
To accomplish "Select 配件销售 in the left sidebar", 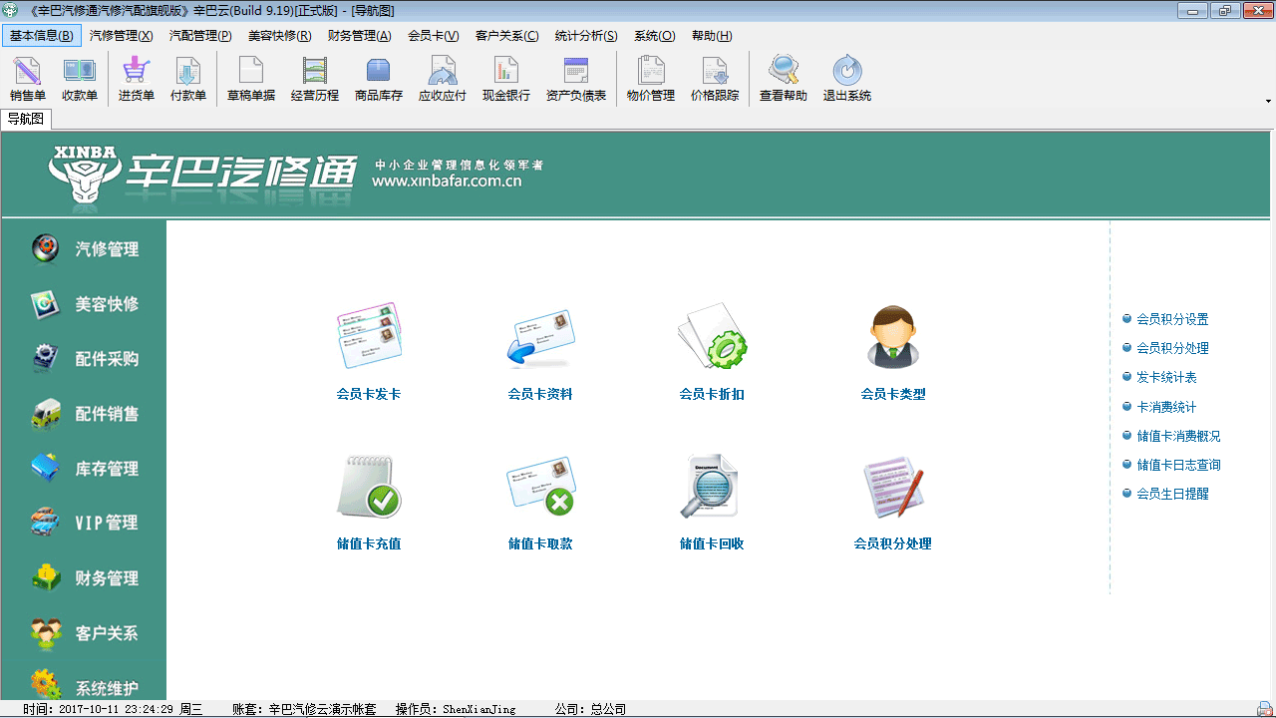I will pos(84,414).
